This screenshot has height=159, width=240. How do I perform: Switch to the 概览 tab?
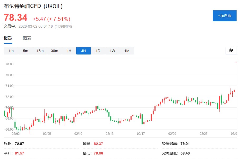point(8,38)
